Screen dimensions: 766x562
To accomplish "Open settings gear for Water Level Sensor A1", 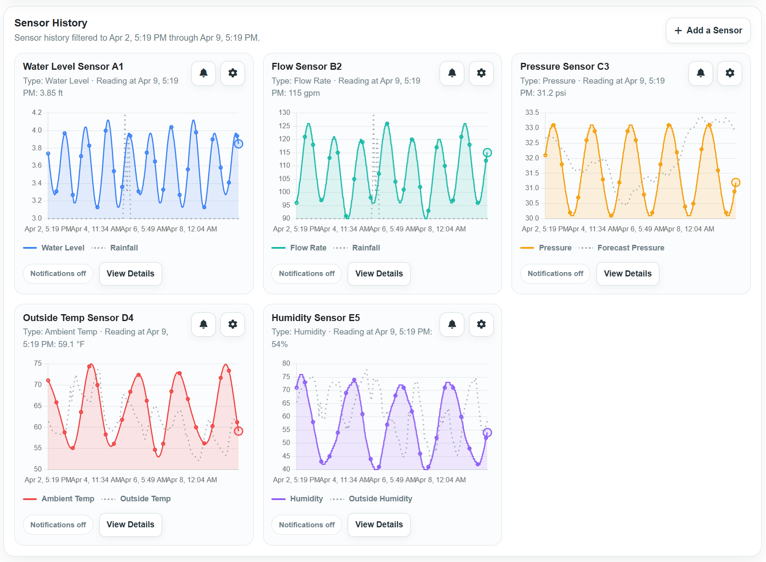I will pyautogui.click(x=233, y=73).
